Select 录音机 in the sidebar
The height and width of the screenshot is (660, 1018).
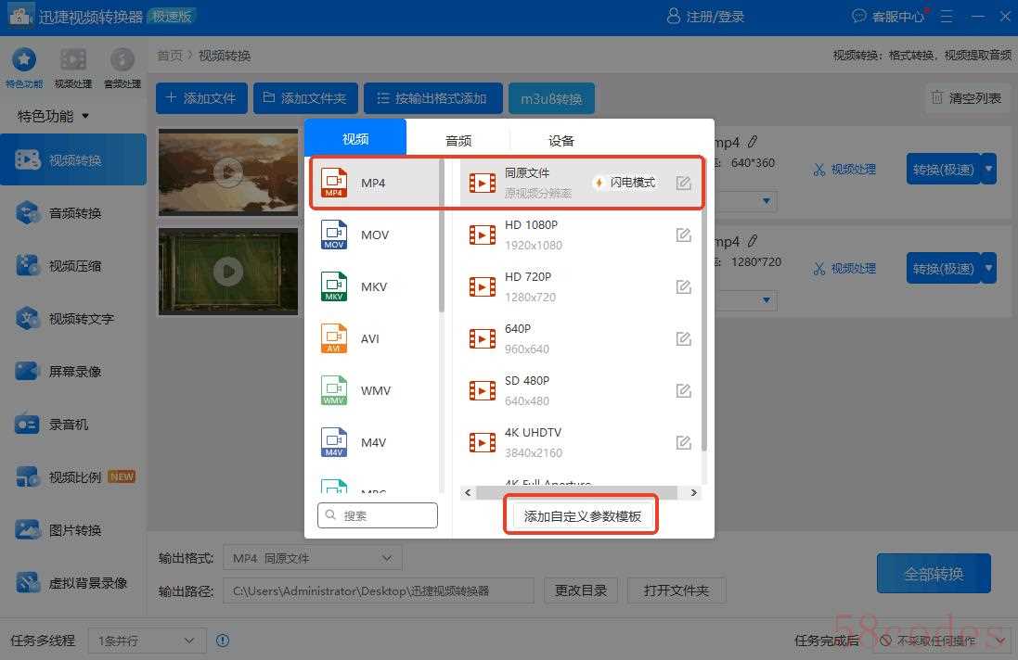pyautogui.click(x=73, y=425)
